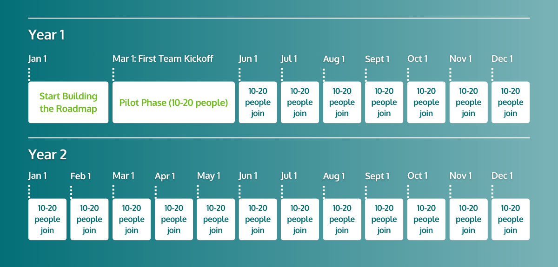Click the Start Building the Roadmap box
Image resolution: width=558 pixels, height=267 pixels.
tap(68, 102)
